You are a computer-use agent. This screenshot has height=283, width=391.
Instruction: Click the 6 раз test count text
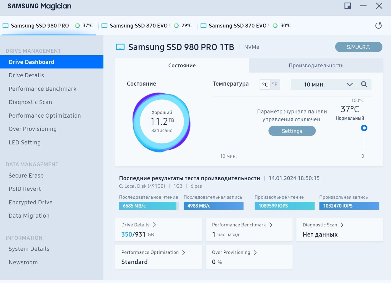coord(196,186)
